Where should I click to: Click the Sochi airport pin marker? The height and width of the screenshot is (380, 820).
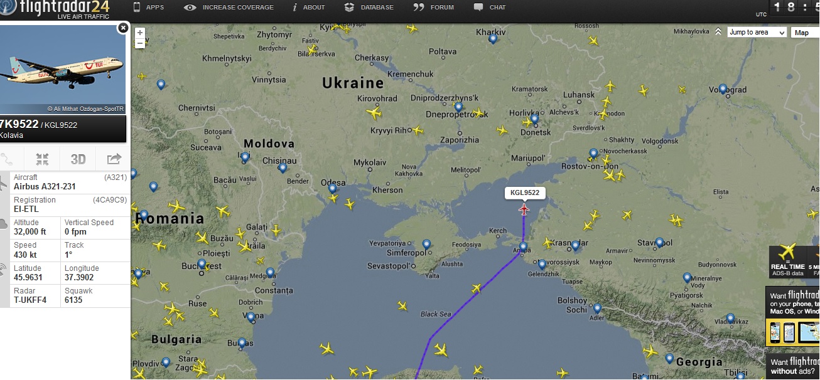pyautogui.click(x=597, y=309)
